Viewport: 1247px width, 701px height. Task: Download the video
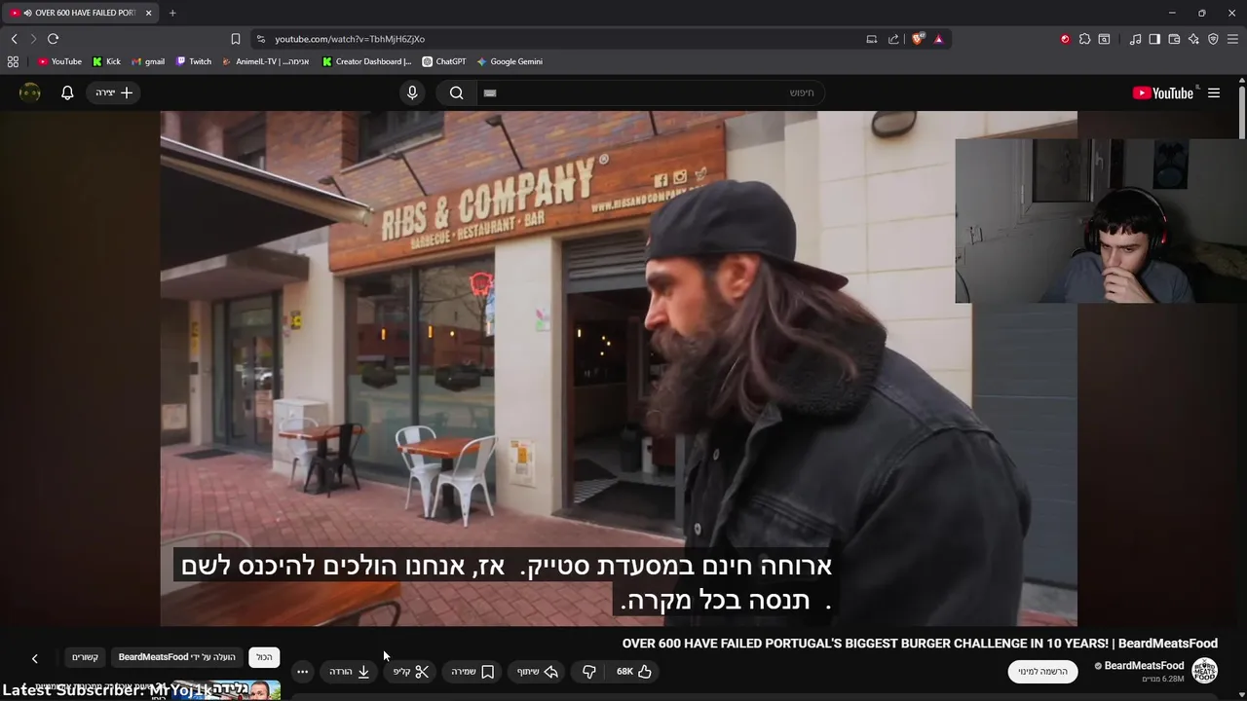point(350,671)
